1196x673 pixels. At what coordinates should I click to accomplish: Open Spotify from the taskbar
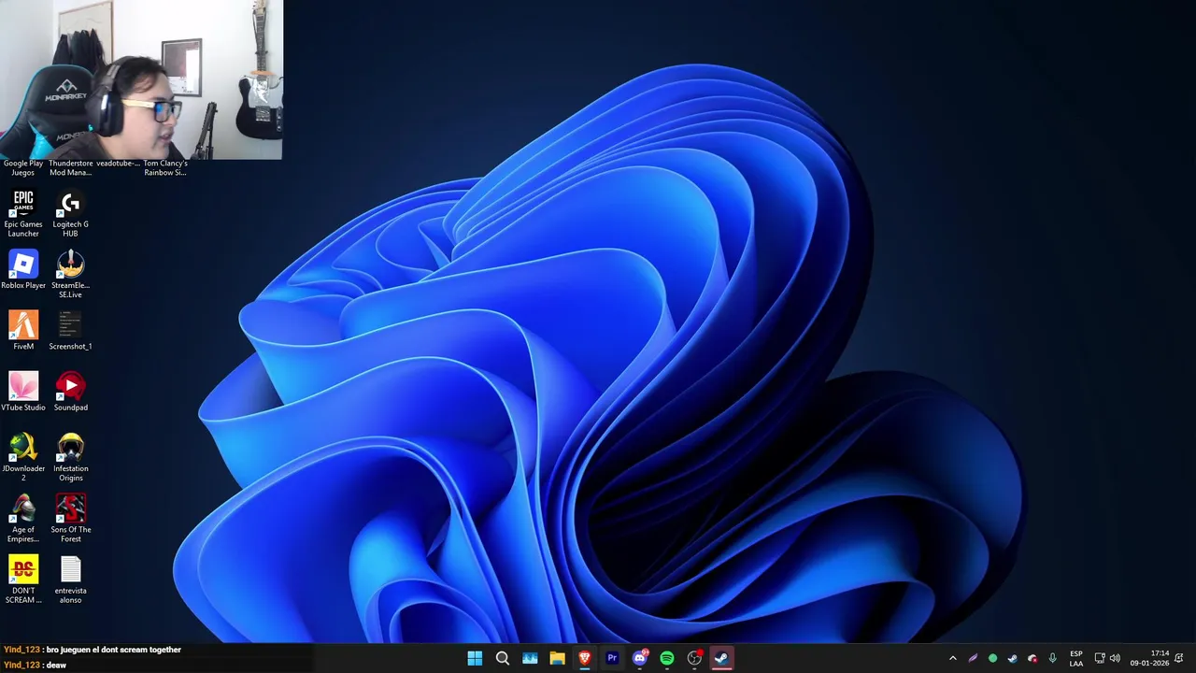click(667, 658)
